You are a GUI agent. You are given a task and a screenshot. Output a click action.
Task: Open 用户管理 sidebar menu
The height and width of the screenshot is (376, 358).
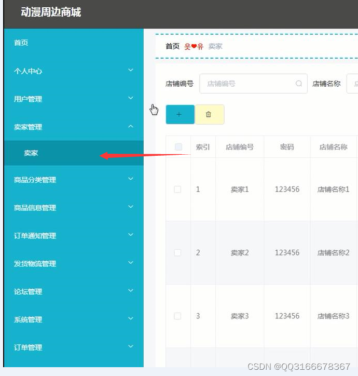click(74, 99)
